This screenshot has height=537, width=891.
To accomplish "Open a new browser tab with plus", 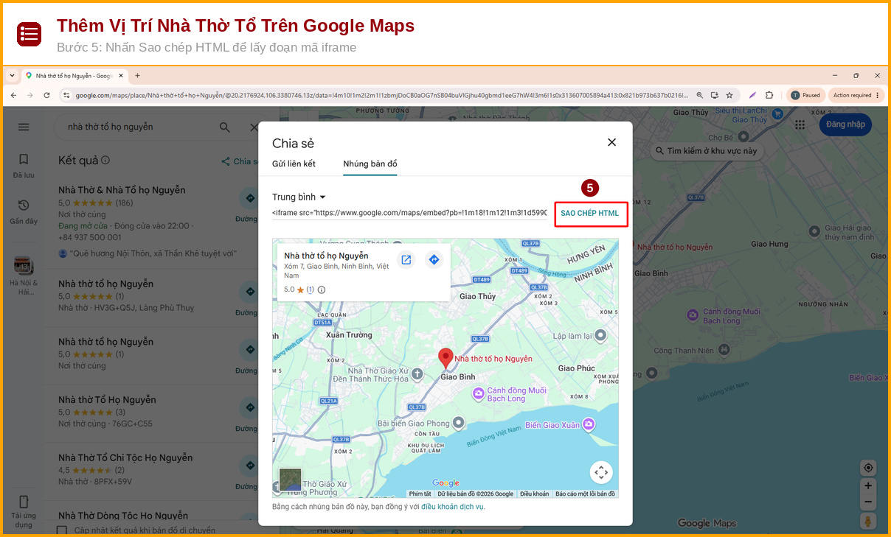I will click(137, 75).
